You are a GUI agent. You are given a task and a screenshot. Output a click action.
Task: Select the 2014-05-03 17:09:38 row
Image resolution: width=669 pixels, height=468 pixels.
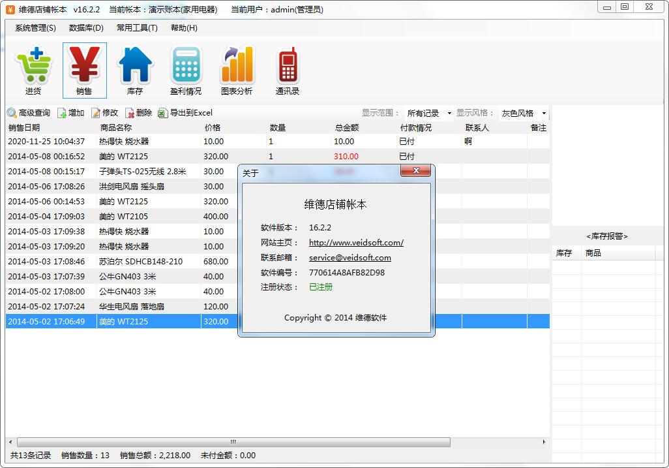(x=121, y=232)
